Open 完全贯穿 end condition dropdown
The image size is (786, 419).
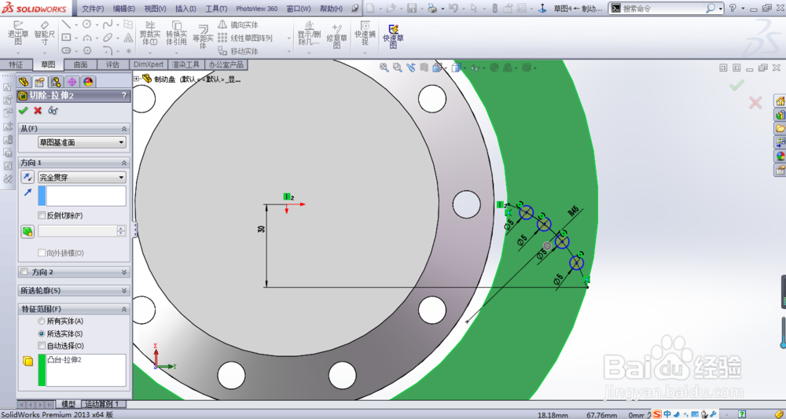tap(83, 177)
